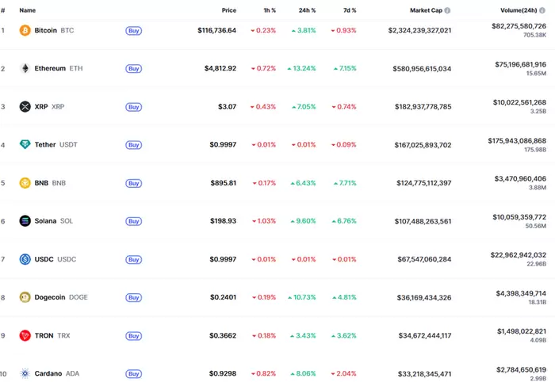
Task: Click the BNB logo icon
Action: 25,182
